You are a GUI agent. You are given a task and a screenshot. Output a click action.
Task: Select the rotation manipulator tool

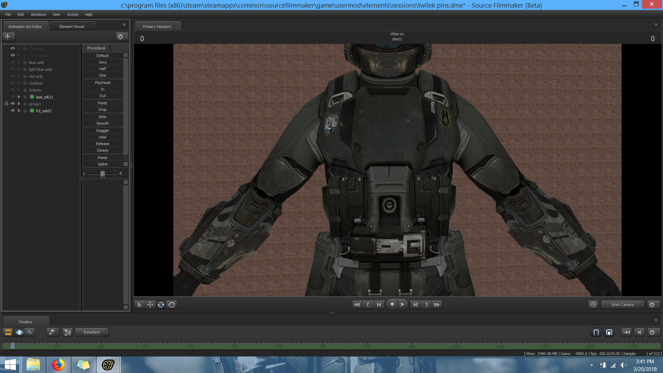pyautogui.click(x=161, y=305)
